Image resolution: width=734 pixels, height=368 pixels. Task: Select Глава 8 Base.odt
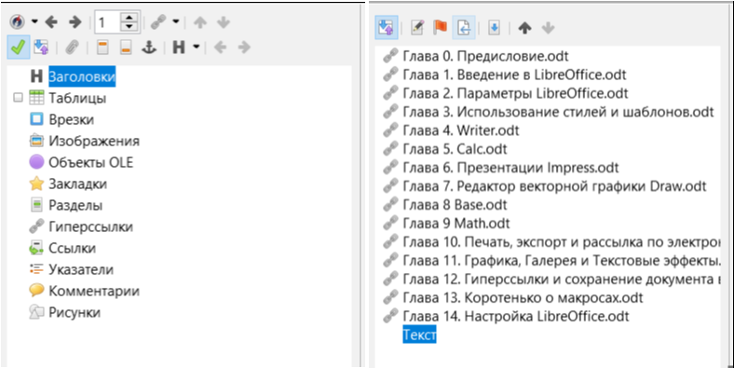tap(455, 205)
